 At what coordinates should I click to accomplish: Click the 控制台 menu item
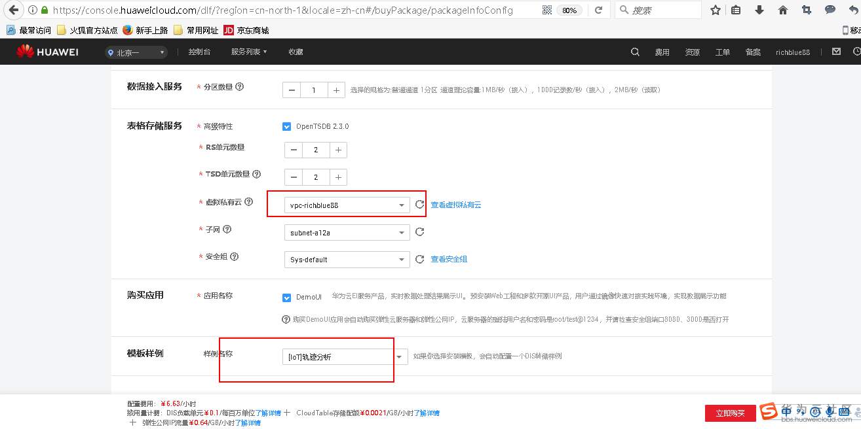click(x=199, y=51)
